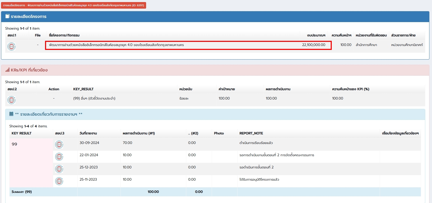Click the ค่าเป้าหมาย column header

(227, 89)
